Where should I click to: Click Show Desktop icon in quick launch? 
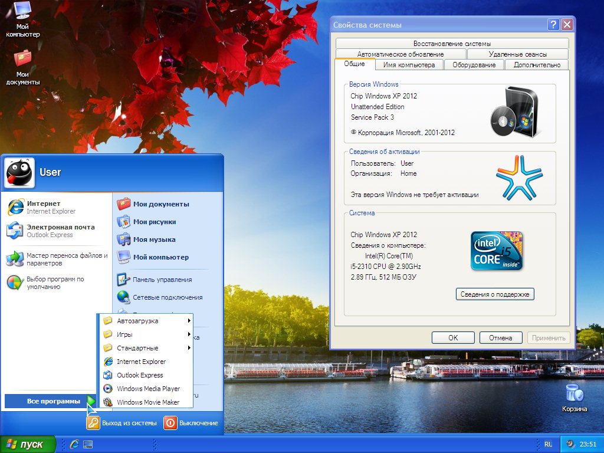coord(88,444)
